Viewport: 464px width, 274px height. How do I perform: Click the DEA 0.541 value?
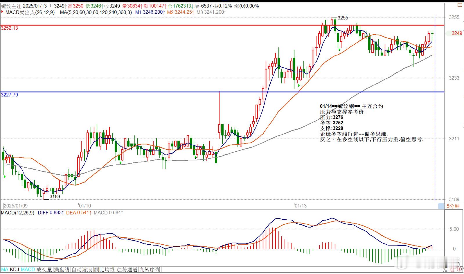click(x=79, y=213)
